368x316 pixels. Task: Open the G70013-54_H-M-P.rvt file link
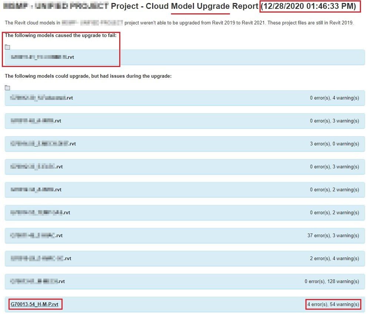(35, 304)
